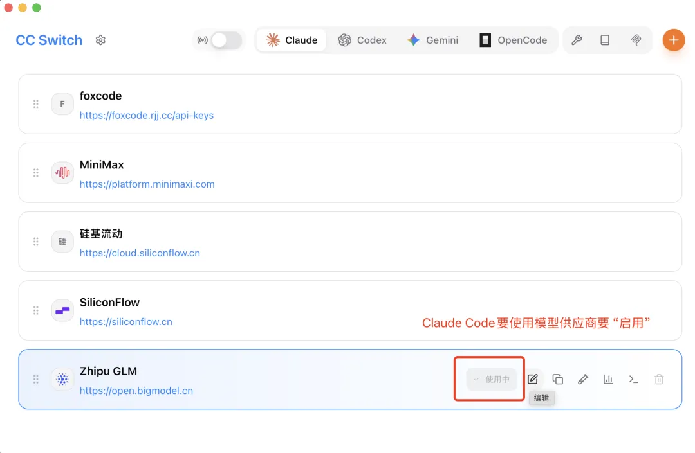Click the macOS green zoom button
The image size is (695, 453).
[37, 8]
